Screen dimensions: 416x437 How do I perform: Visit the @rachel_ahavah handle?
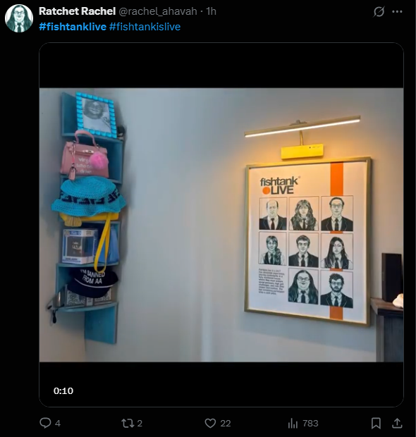pyautogui.click(x=158, y=11)
